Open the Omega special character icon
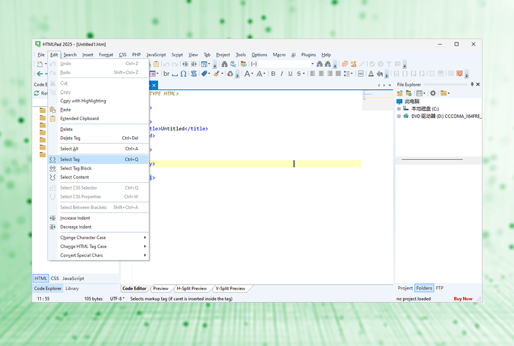Viewport: 514px width, 346px height. [183, 74]
